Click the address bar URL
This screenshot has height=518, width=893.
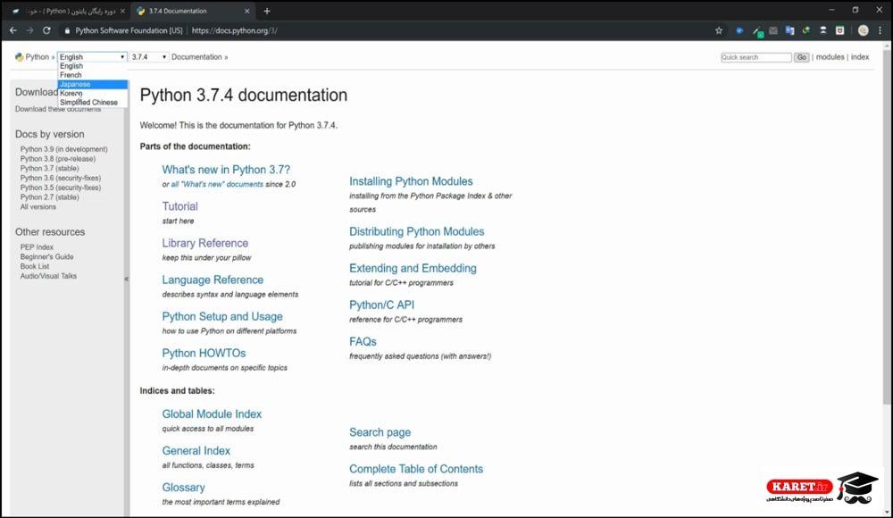[235, 30]
